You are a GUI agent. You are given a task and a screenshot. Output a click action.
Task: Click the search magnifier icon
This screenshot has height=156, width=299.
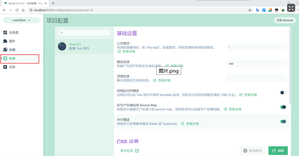click(x=61, y=33)
